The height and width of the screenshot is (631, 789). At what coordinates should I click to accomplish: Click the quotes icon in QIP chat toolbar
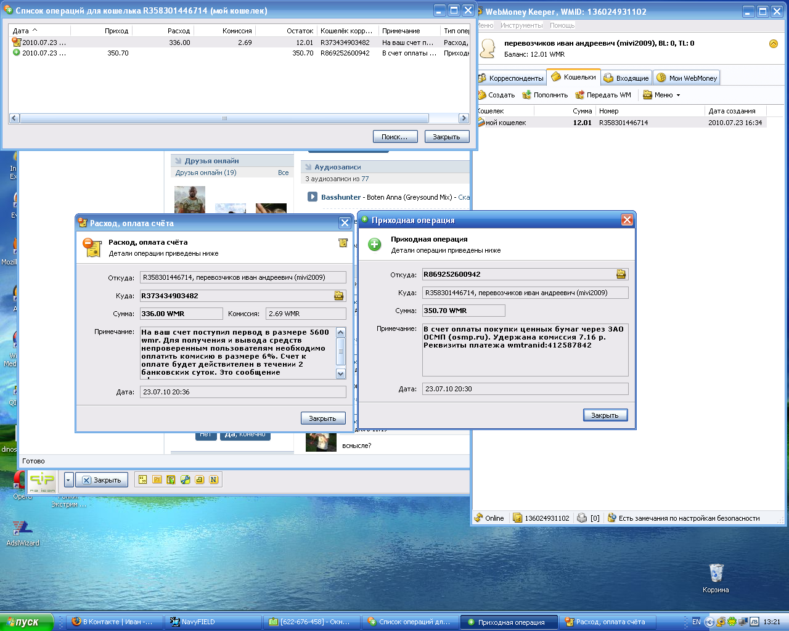[142, 479]
